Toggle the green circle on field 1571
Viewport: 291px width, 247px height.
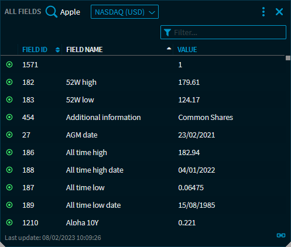(9, 64)
